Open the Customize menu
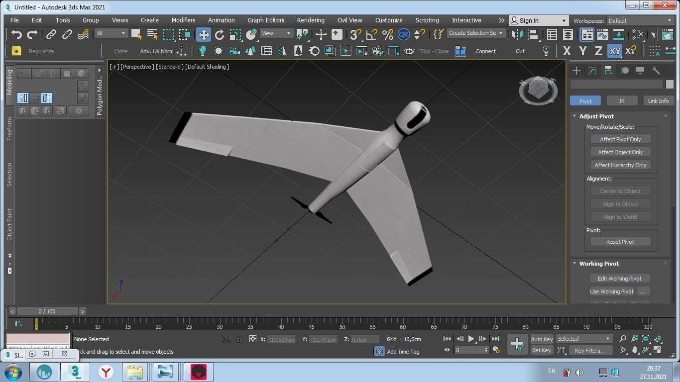Screen dimensions: 680x382 click(x=389, y=20)
